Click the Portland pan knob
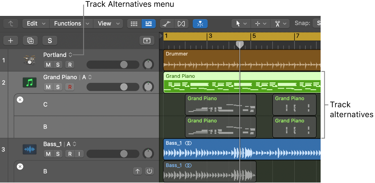Viewport: 375px width, 183px height. point(148,64)
